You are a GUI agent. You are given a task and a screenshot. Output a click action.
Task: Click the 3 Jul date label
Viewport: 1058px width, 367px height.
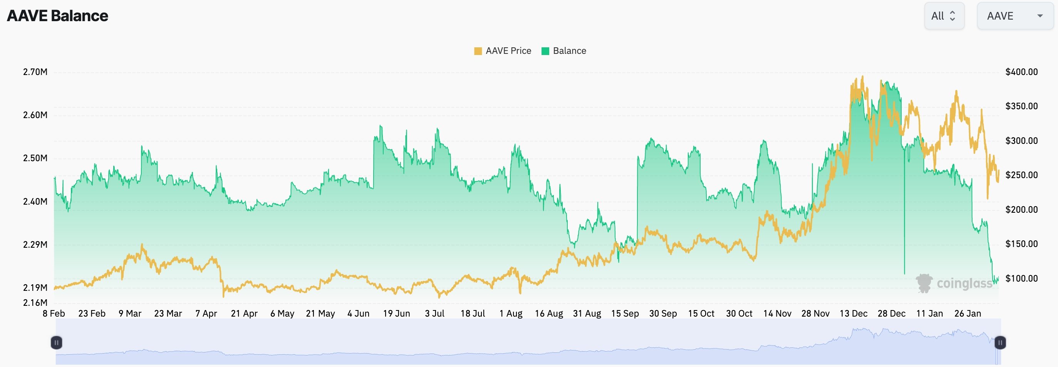tap(434, 313)
